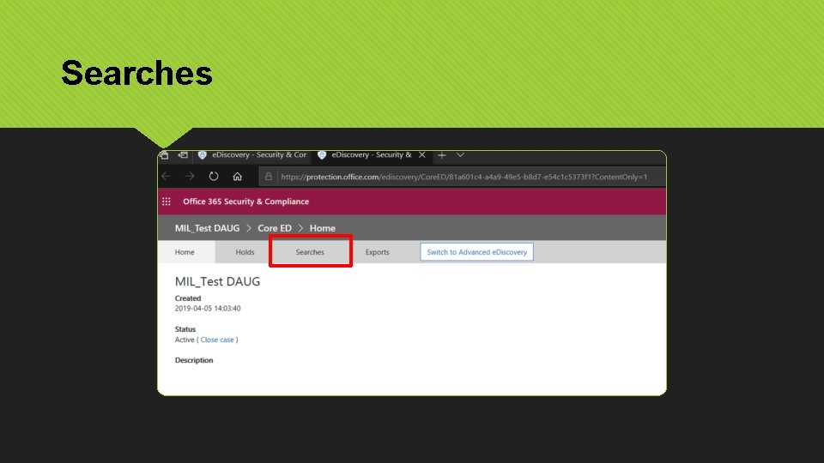View site lock security info
Viewport: 824px width, 463px height.
pyautogui.click(x=269, y=177)
